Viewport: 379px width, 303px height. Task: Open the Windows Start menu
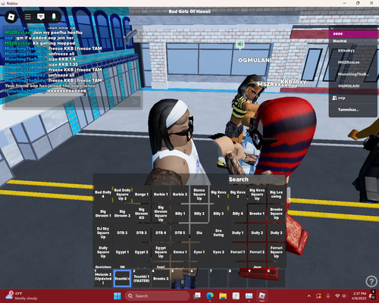pyautogui.click(x=117, y=296)
